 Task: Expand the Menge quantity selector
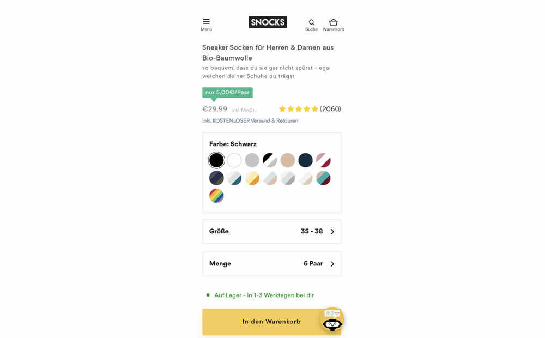271,264
